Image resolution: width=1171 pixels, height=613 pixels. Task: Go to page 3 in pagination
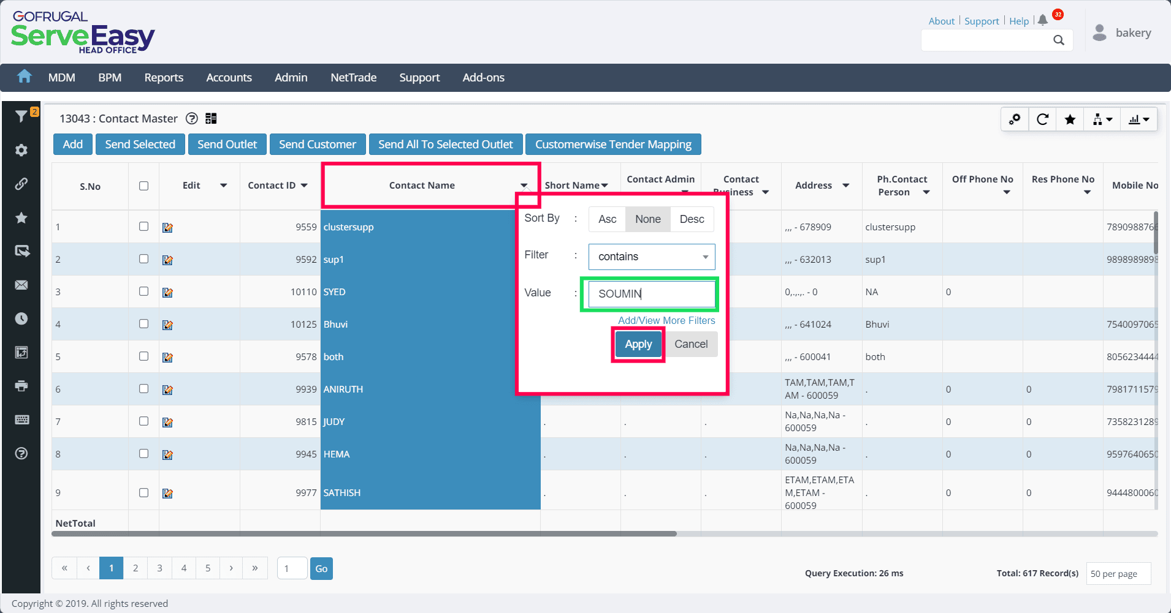click(x=159, y=568)
